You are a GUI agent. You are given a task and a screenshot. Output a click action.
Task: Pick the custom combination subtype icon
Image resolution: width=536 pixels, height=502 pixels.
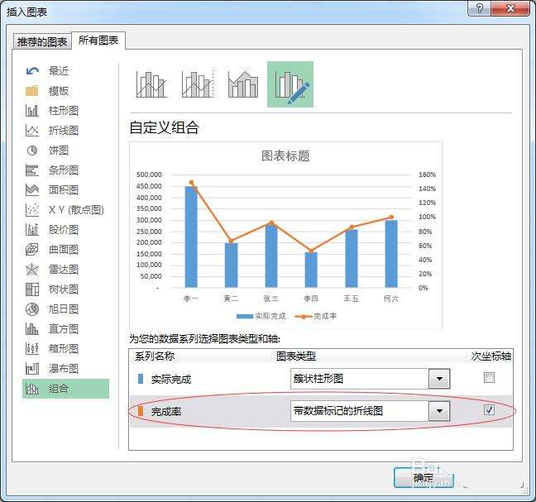[290, 84]
